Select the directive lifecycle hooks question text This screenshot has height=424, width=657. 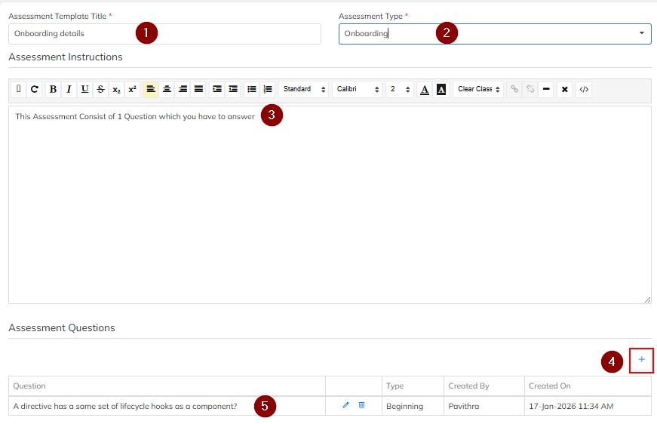(125, 406)
